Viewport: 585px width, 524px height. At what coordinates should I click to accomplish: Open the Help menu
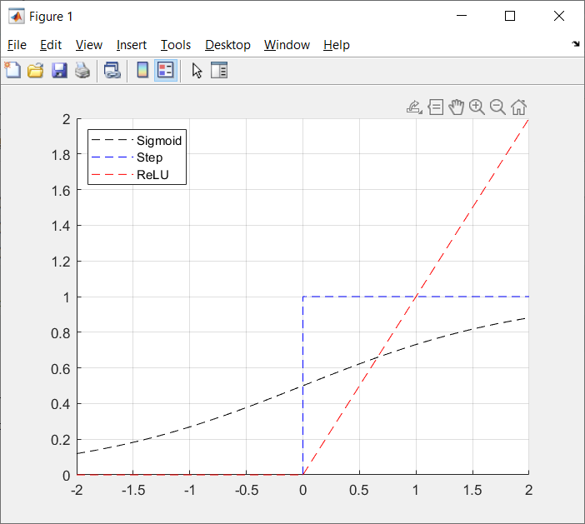(337, 45)
